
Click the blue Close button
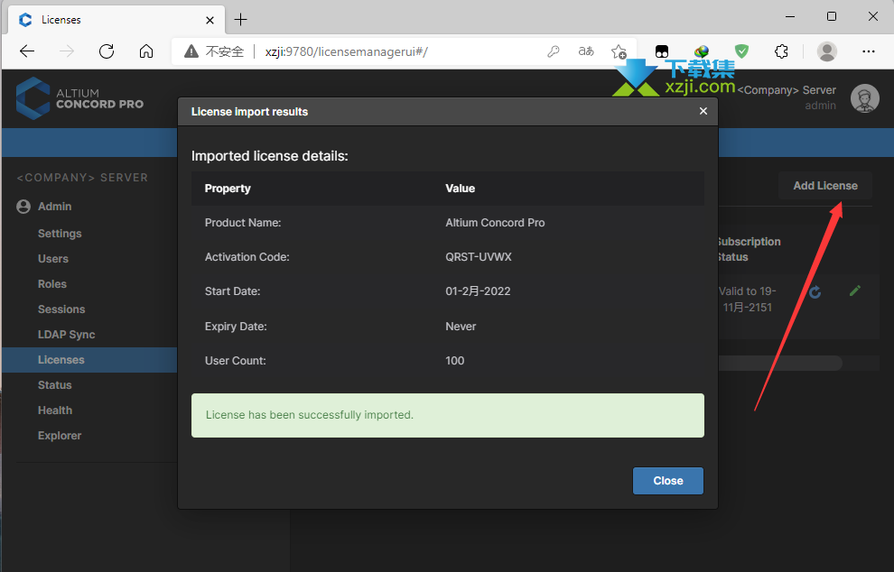tap(667, 481)
